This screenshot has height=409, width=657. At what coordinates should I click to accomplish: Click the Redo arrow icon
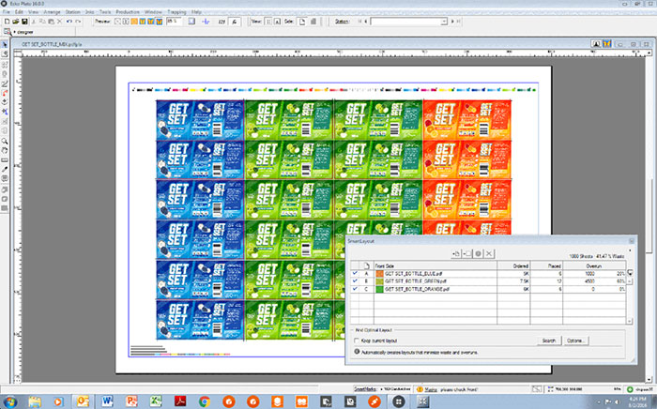[78, 22]
